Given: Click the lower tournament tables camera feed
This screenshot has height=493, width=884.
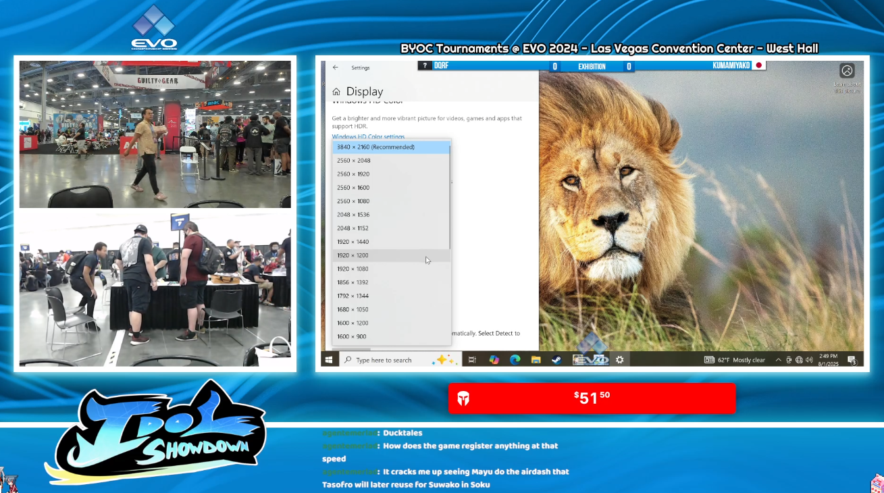Looking at the screenshot, I should [x=155, y=290].
